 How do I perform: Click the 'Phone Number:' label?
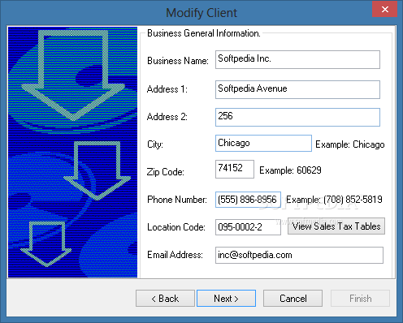point(177,200)
